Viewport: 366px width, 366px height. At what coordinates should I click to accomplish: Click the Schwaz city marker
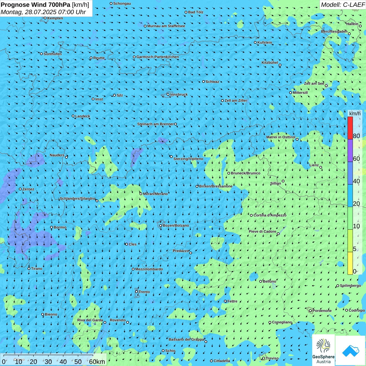click(203, 82)
